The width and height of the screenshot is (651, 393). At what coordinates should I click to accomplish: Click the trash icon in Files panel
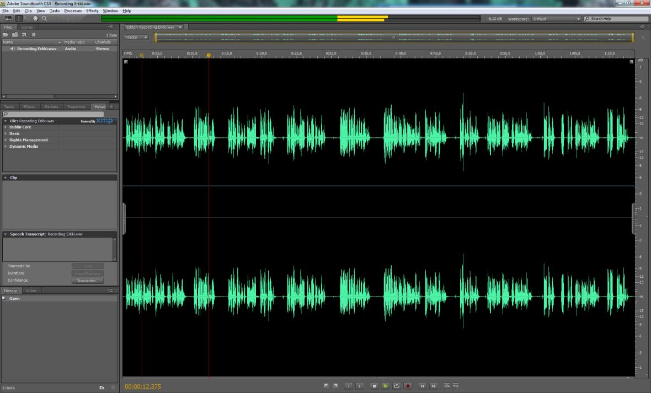[34, 35]
